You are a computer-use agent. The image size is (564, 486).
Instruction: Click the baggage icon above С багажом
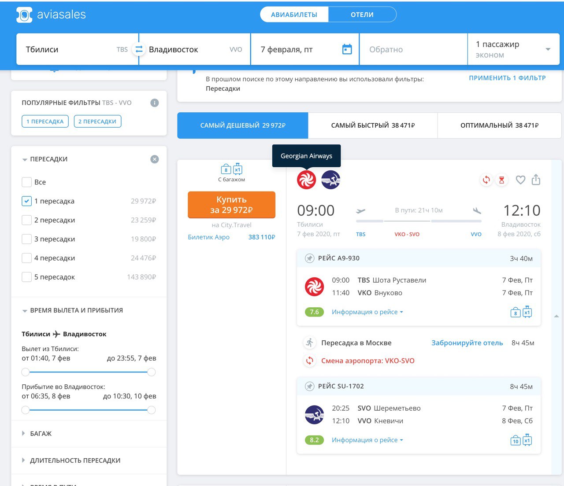point(226,169)
